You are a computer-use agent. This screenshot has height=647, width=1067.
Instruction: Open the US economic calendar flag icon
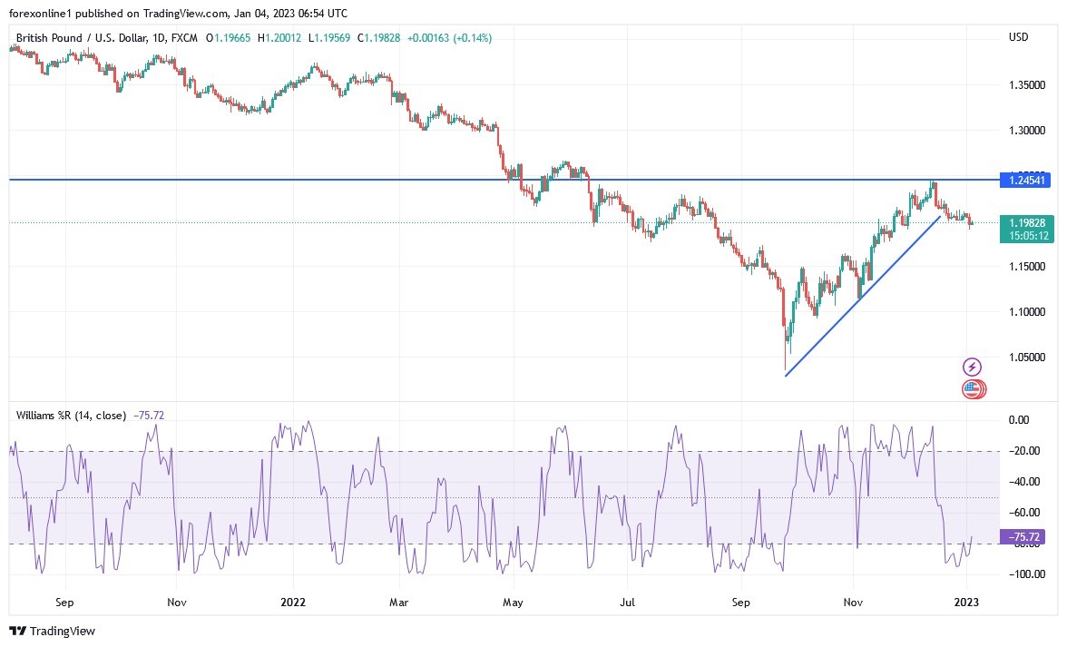(971, 389)
